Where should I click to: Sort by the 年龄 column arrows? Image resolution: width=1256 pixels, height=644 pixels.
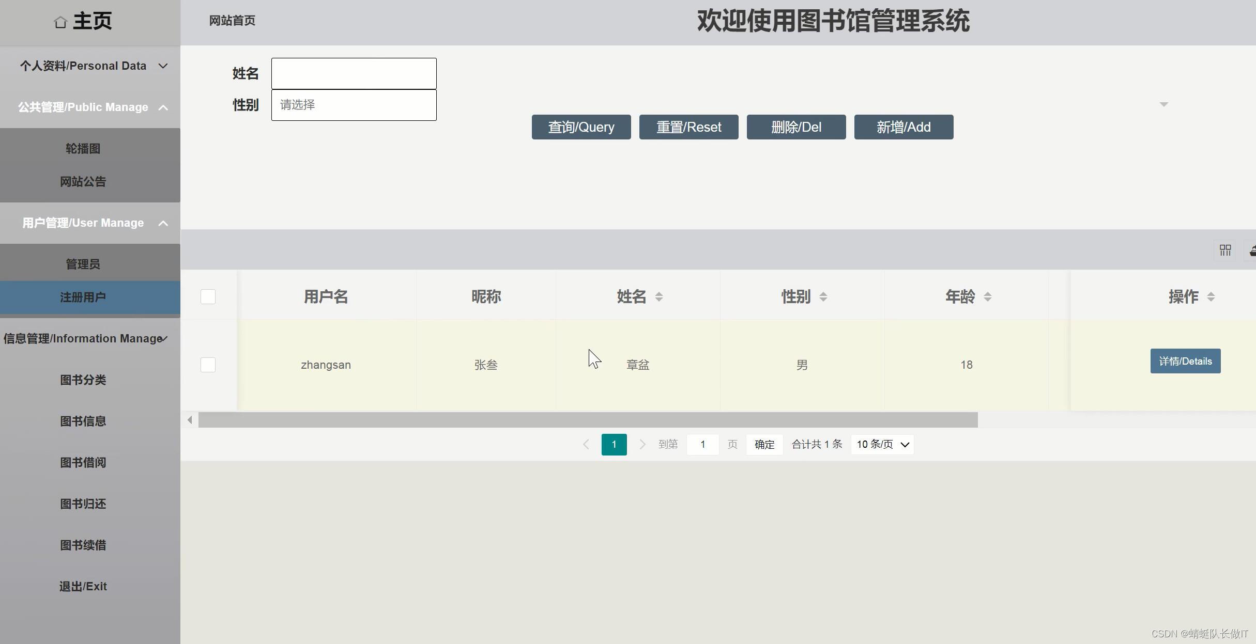coord(987,297)
